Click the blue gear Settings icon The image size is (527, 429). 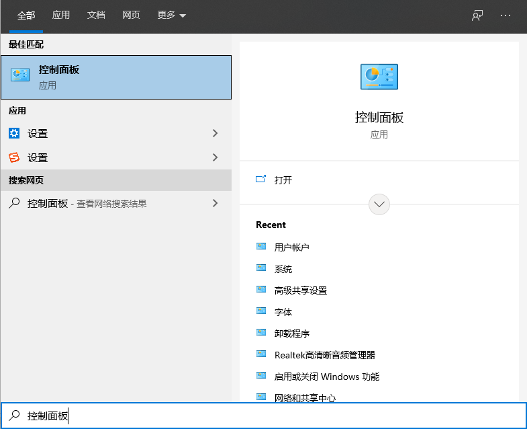14,133
